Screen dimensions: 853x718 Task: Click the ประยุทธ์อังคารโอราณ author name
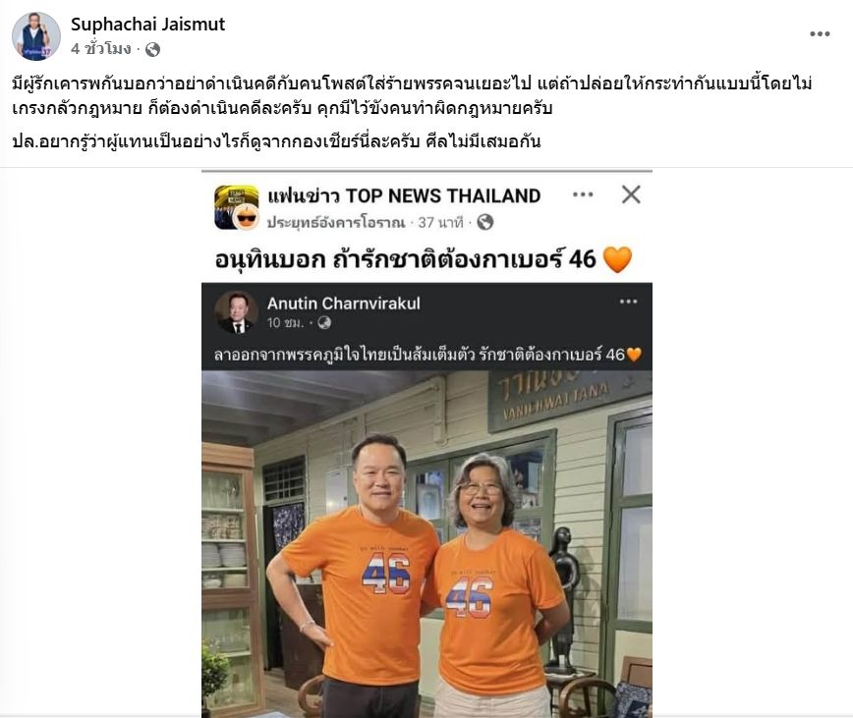(x=336, y=222)
